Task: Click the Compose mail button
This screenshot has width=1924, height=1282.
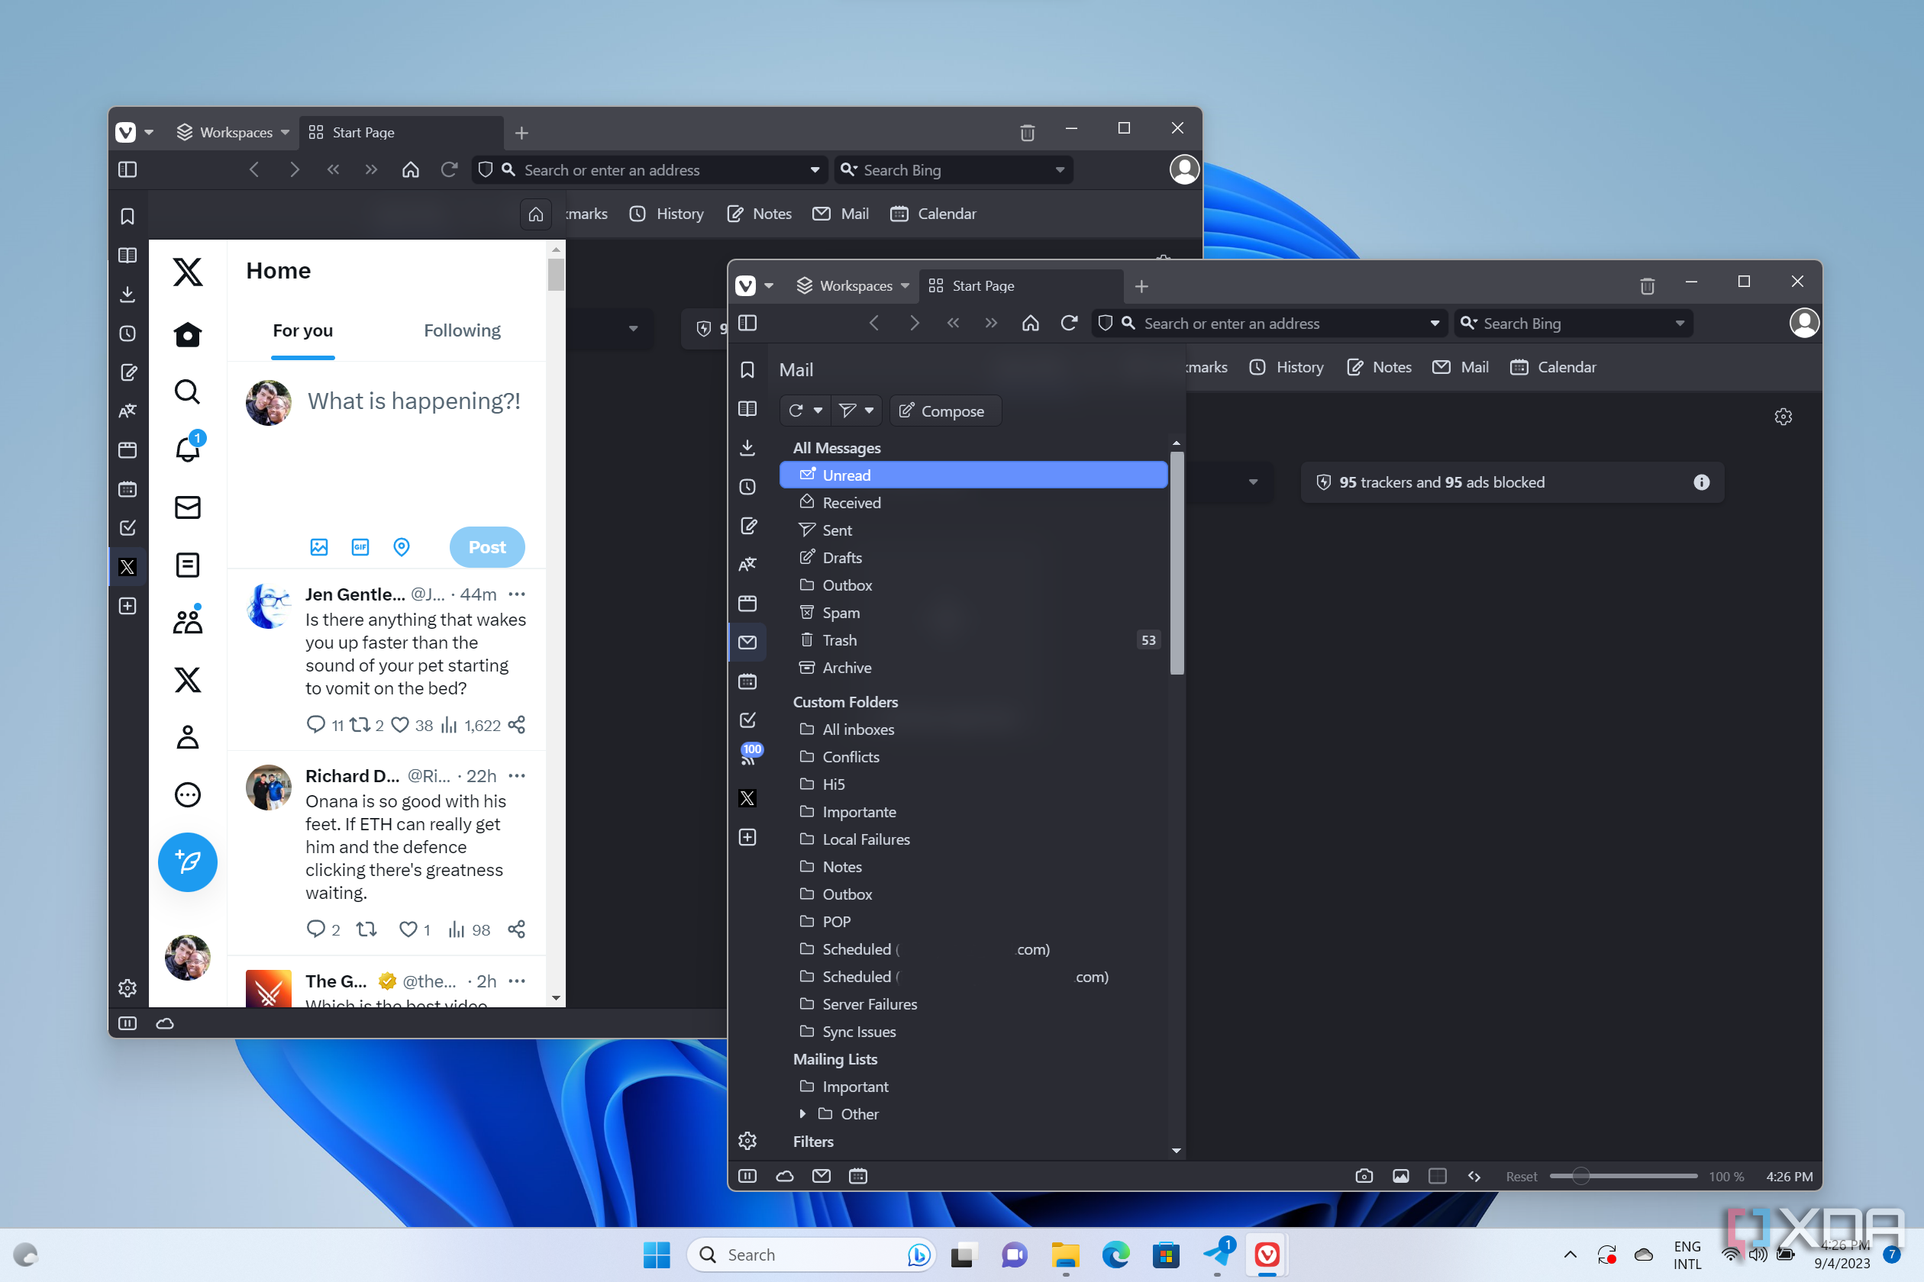Action: click(944, 411)
